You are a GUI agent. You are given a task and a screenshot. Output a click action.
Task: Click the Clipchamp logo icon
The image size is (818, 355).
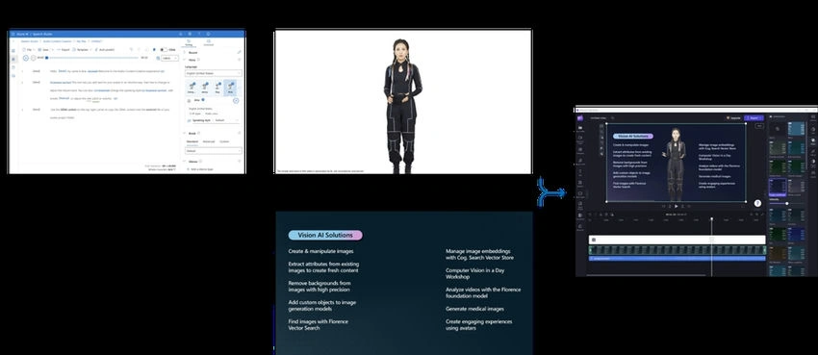[580, 117]
